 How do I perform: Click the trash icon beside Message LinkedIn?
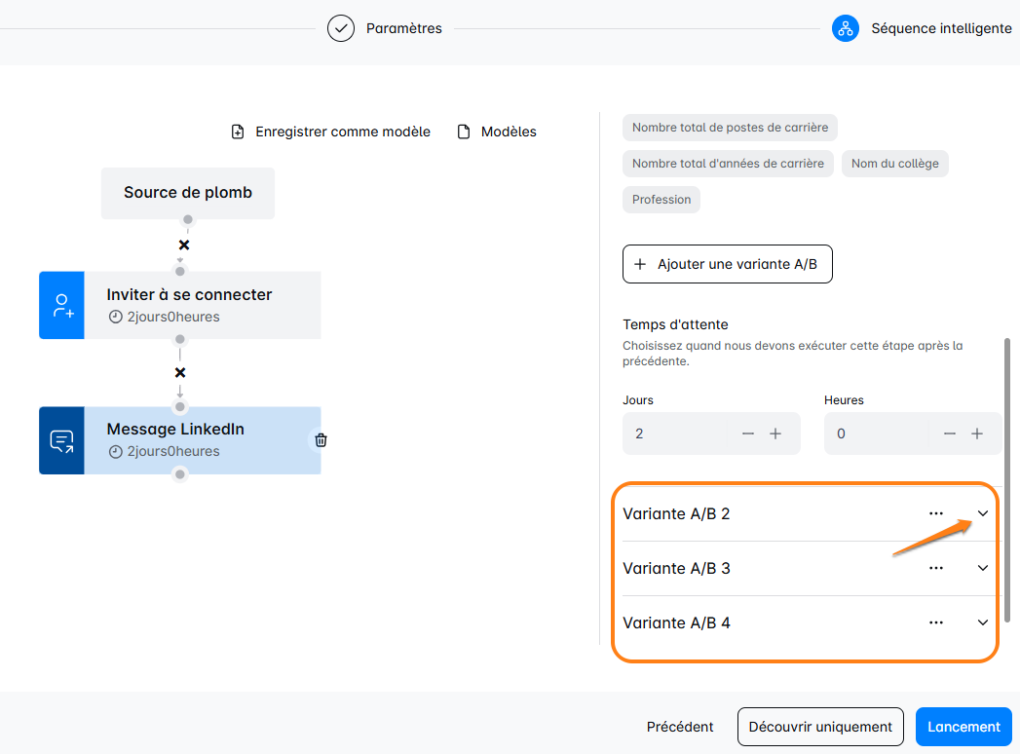coord(321,440)
